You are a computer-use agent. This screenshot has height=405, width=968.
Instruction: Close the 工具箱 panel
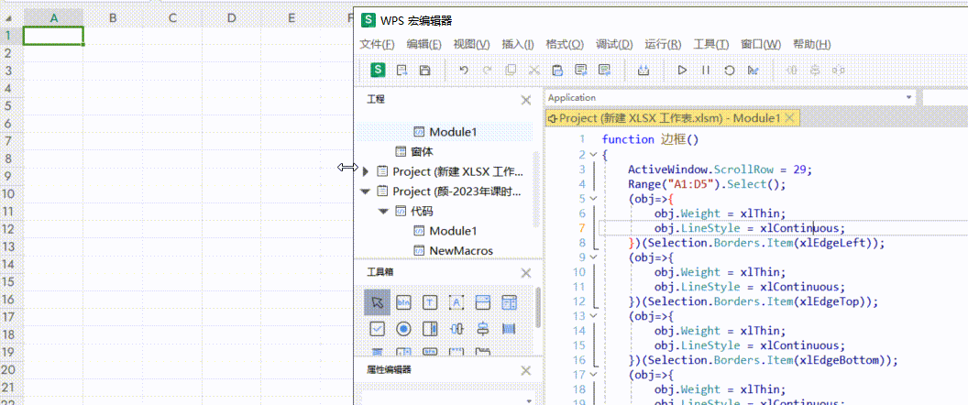(x=526, y=273)
